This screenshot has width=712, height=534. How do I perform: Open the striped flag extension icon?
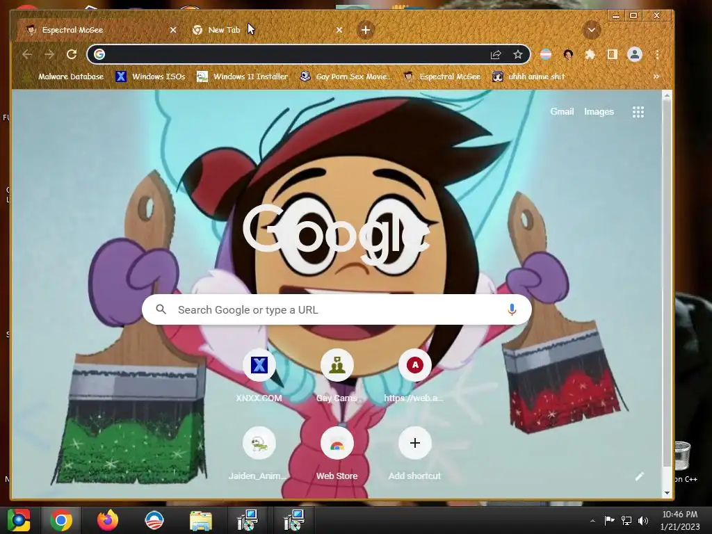point(545,54)
